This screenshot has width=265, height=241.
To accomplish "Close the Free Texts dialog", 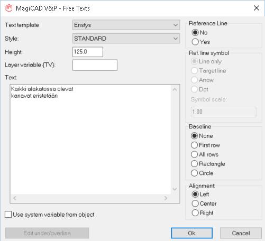I will (x=257, y=8).
